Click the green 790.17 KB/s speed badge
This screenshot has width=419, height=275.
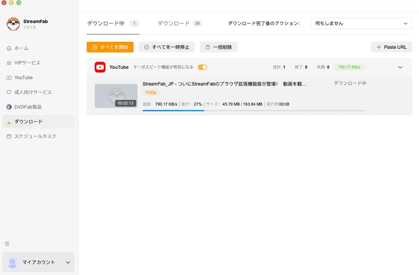(x=349, y=67)
